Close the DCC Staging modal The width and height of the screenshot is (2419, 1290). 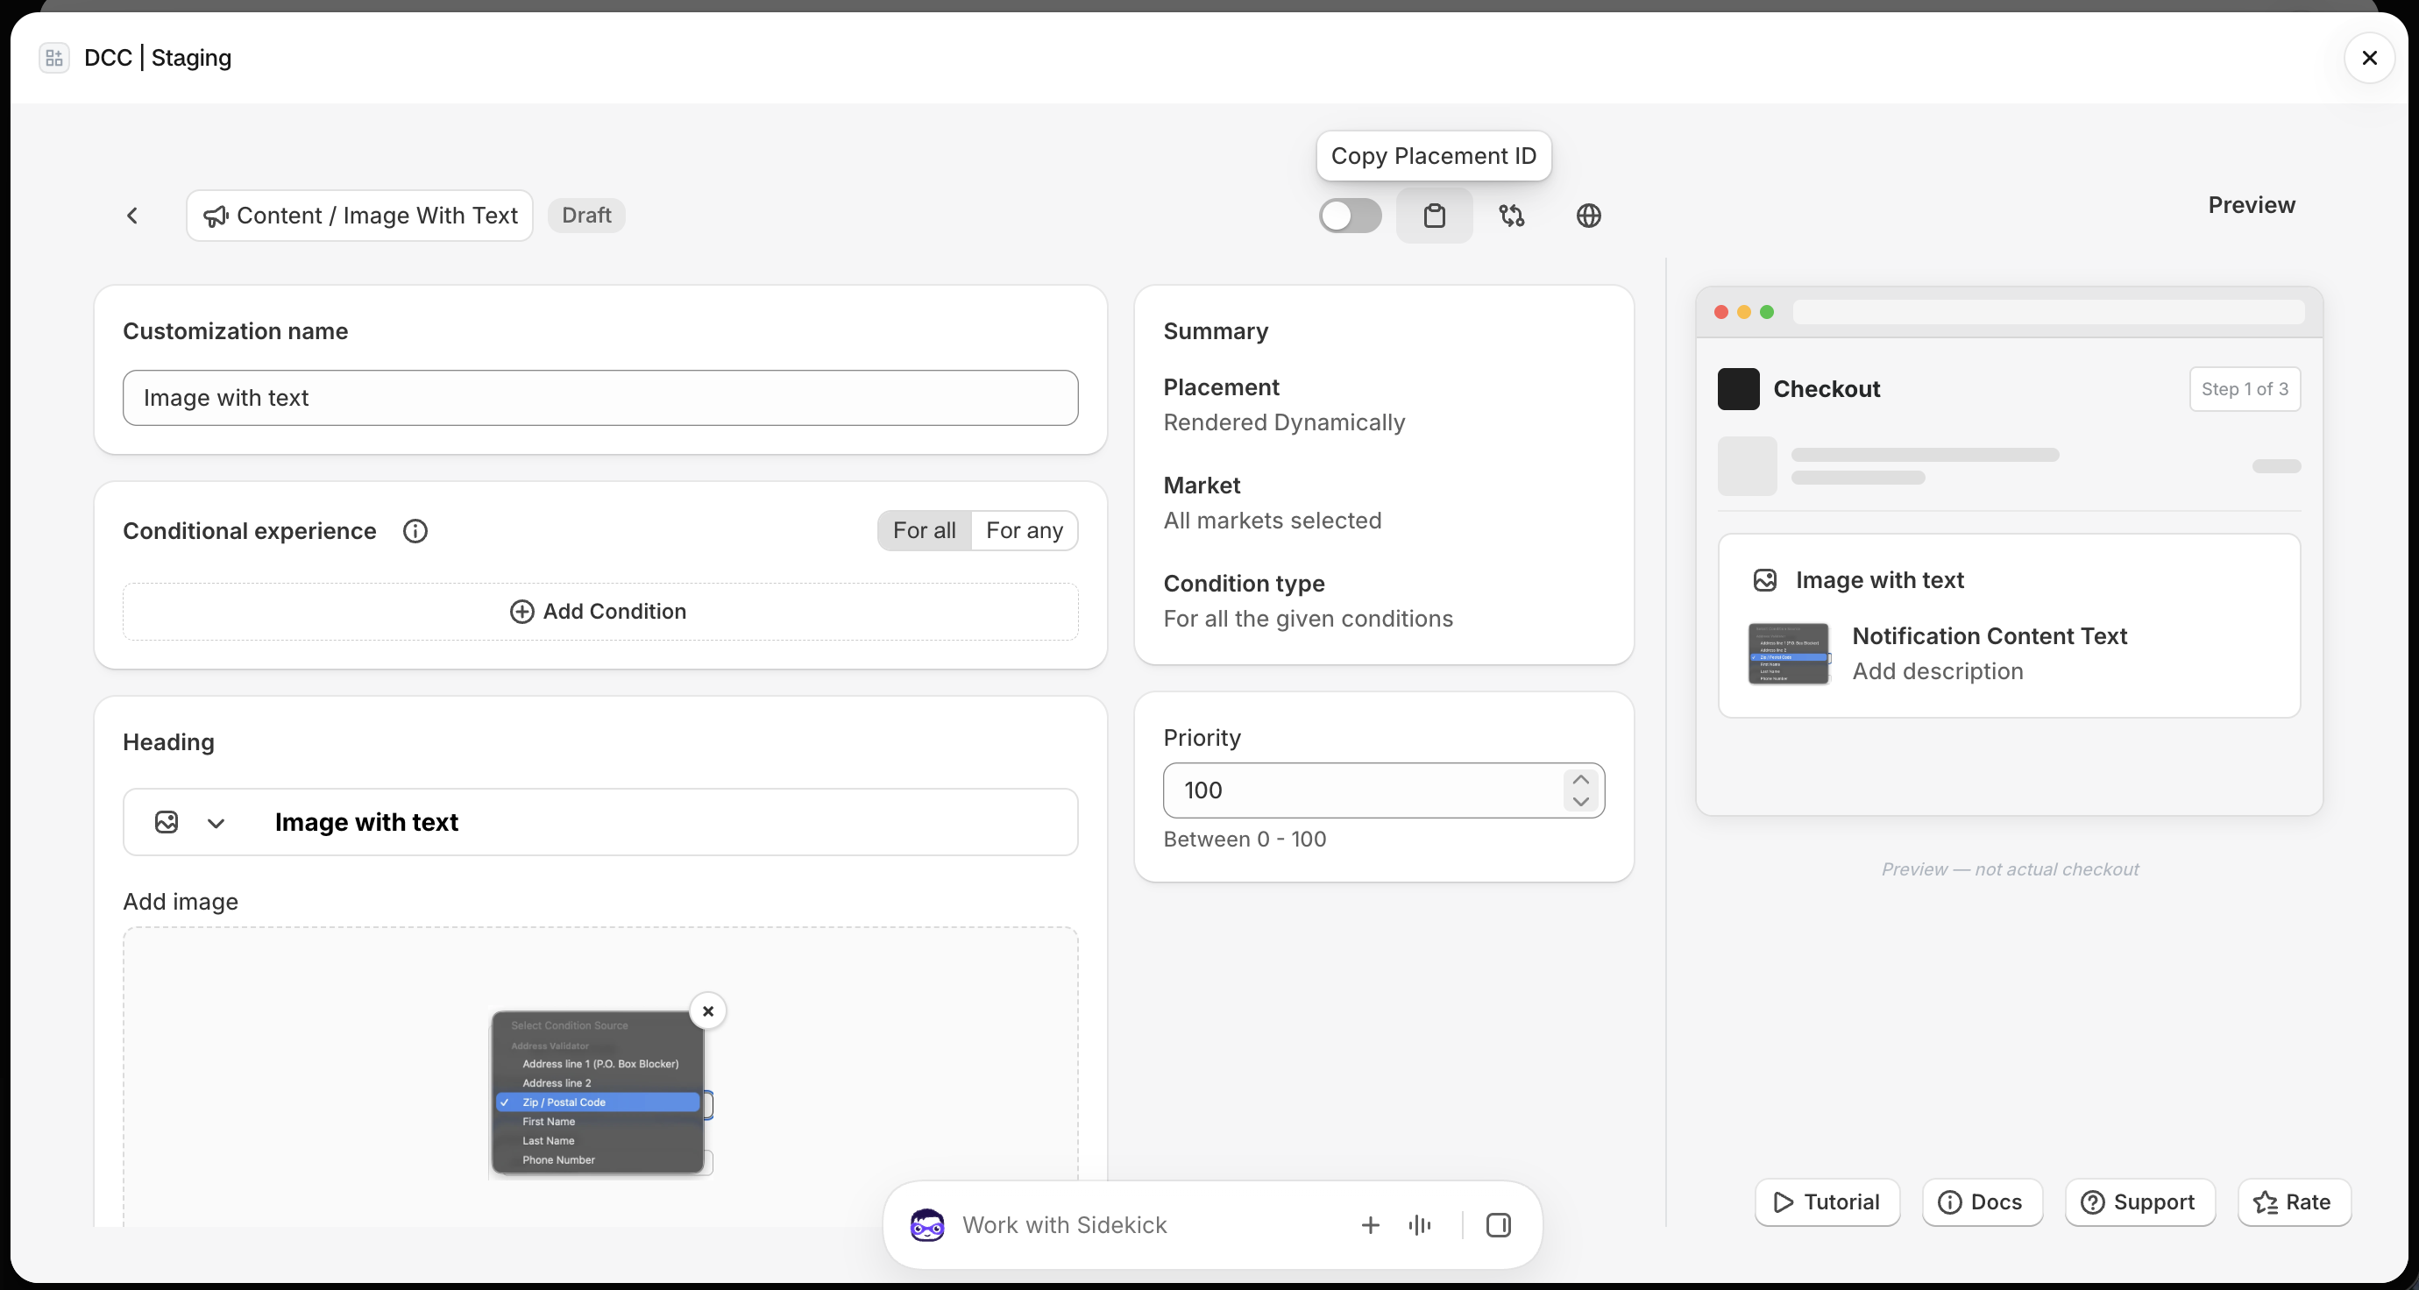tap(2369, 58)
